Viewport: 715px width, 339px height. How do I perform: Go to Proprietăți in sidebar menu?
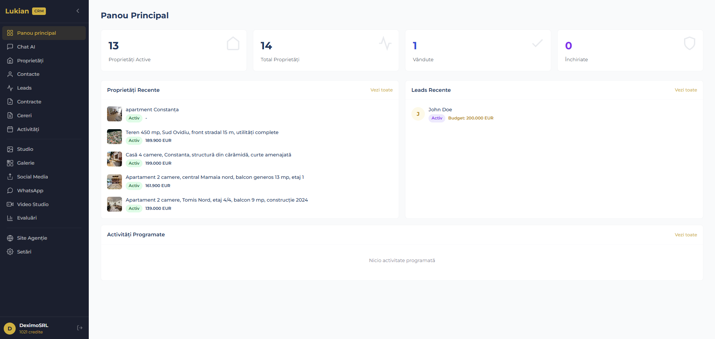[30, 60]
